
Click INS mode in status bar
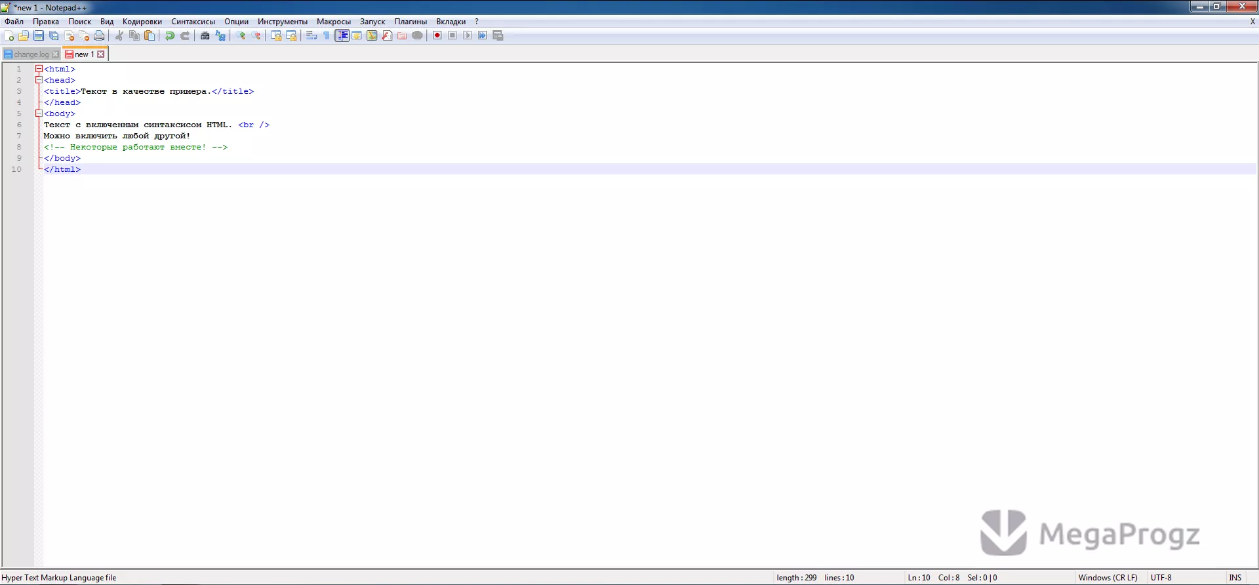pos(1235,578)
